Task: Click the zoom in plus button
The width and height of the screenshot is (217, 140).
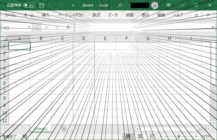Action: click(196, 136)
